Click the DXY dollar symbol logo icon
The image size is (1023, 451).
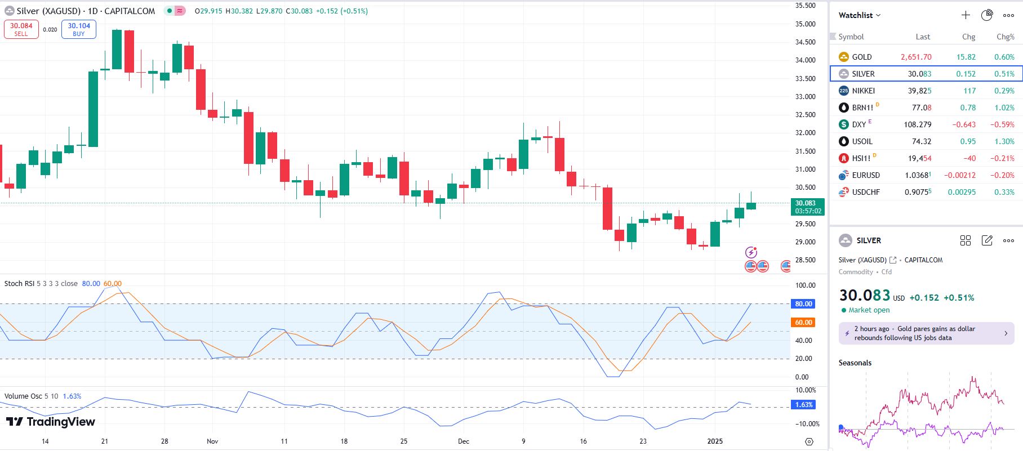point(843,124)
